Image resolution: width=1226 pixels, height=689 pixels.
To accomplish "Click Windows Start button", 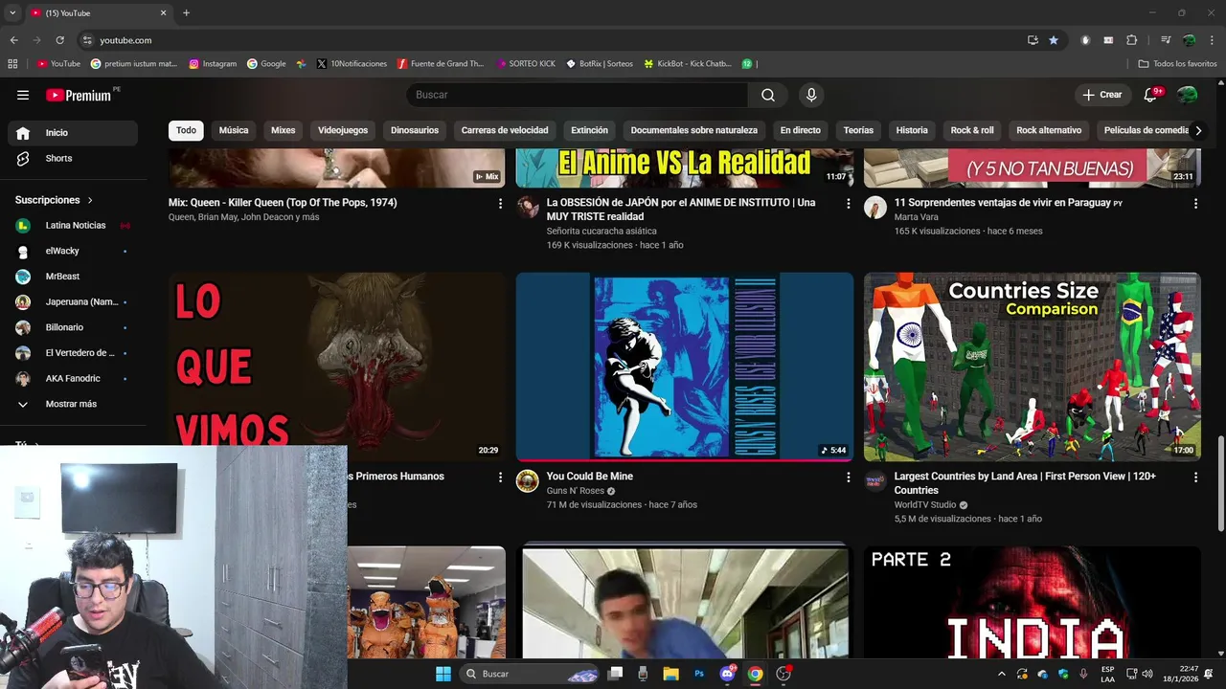I will tap(443, 674).
